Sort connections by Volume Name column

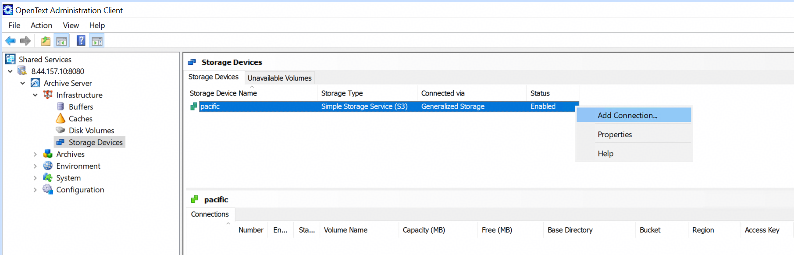pos(360,230)
